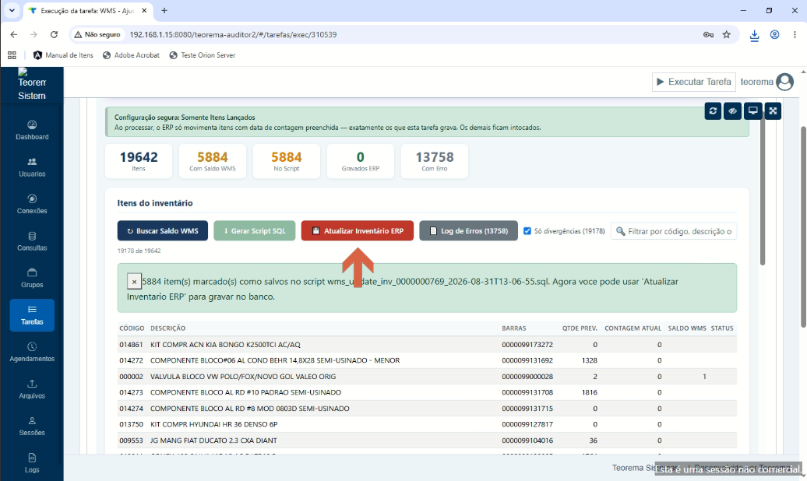The width and height of the screenshot is (807, 481).
Task: Open the Agendamentos sidebar item
Action: 32,353
